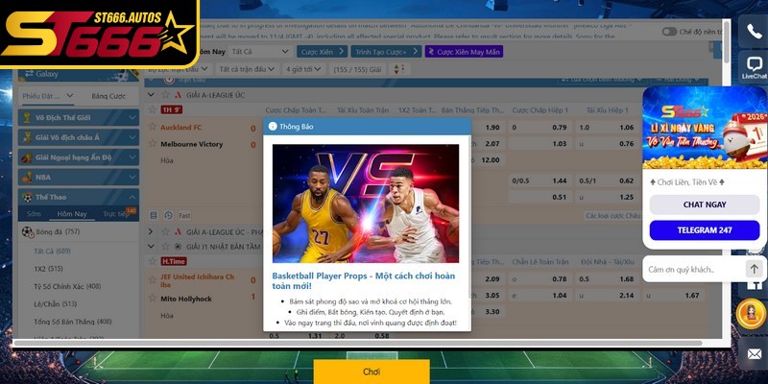The width and height of the screenshot is (768, 384).
Task: Toggle the Chế độ nền tối switch
Action: 669,32
